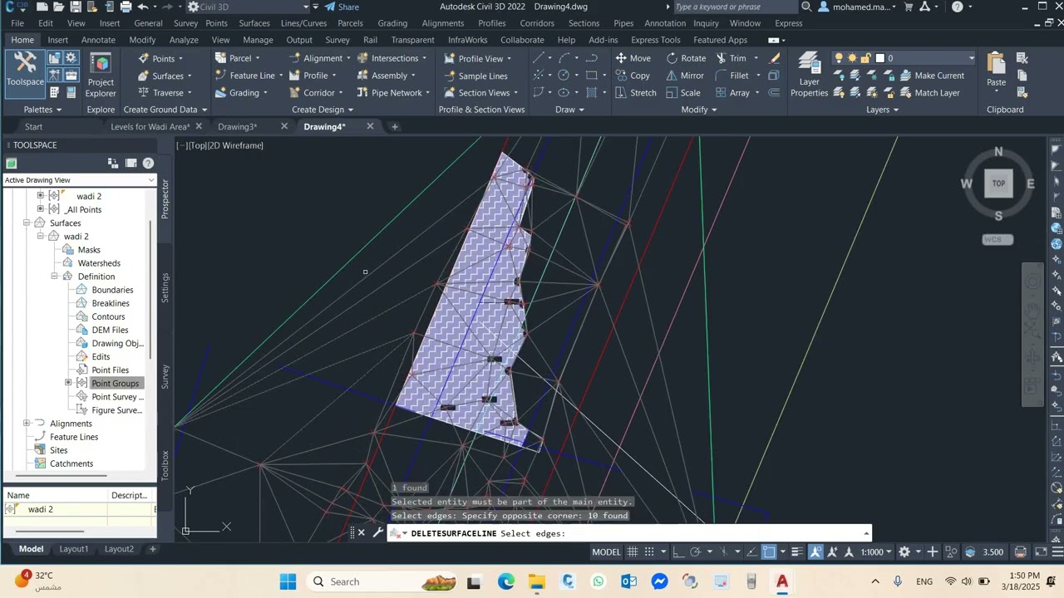The width and height of the screenshot is (1064, 598).
Task: Expand the Alignments tree node
Action: 27,424
